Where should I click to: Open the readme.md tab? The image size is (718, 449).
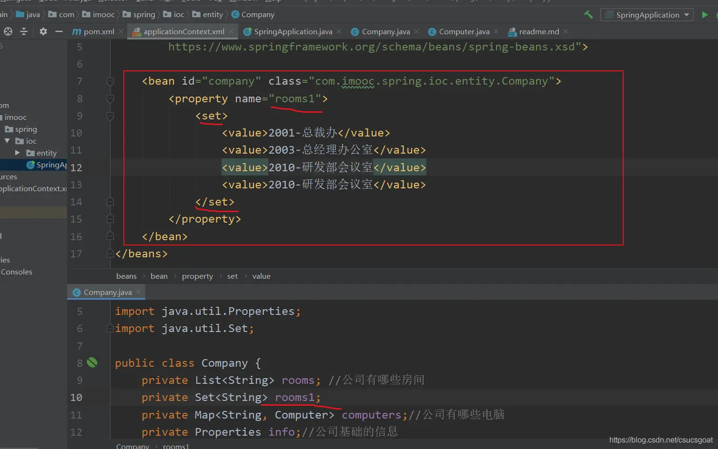click(538, 31)
